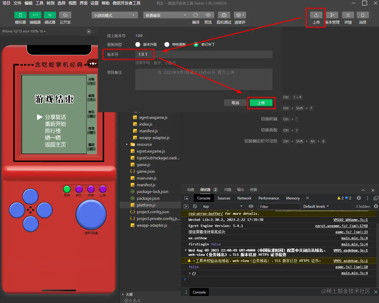Toggle the code editor icon
This screenshot has height=303, width=379.
coord(35,15)
